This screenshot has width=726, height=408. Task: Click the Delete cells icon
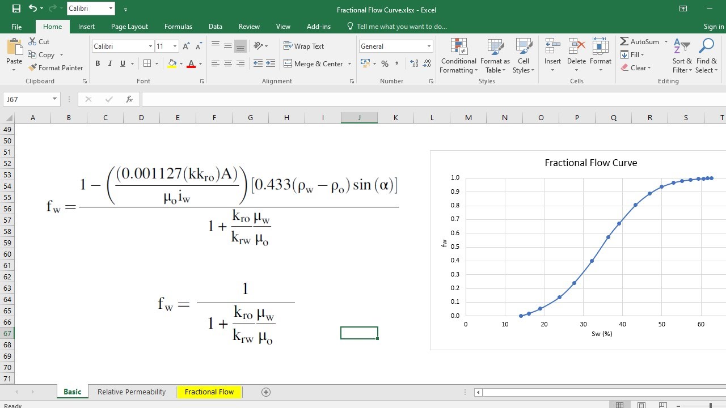[x=576, y=47]
